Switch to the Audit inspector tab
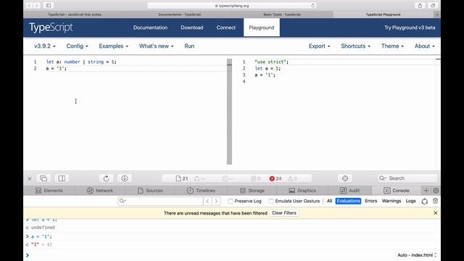464x261 pixels. click(349, 191)
